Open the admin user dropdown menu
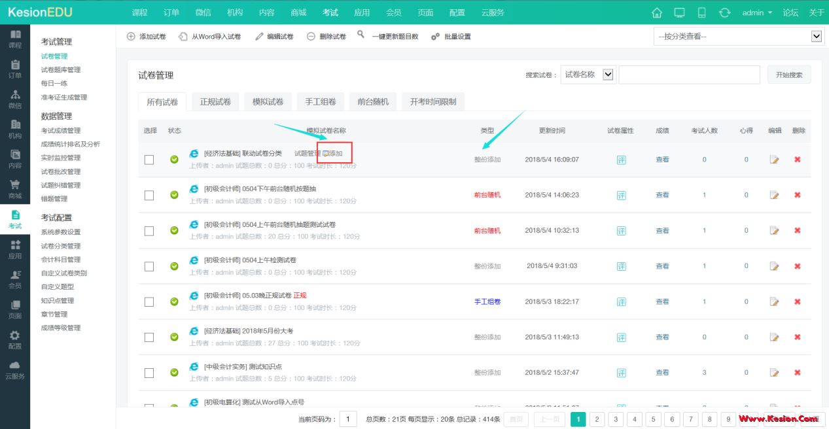 pyautogui.click(x=757, y=12)
